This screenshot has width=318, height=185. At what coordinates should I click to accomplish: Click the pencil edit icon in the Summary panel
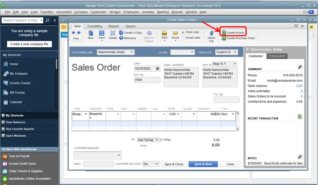[300, 67]
